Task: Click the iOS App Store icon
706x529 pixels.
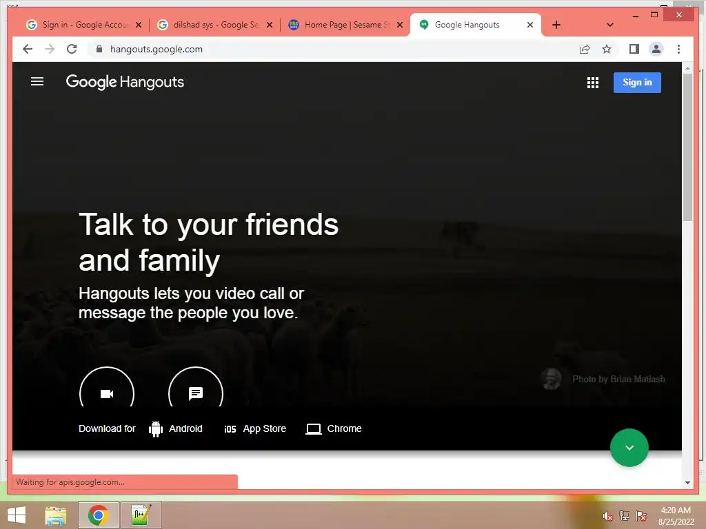Action: (x=230, y=429)
